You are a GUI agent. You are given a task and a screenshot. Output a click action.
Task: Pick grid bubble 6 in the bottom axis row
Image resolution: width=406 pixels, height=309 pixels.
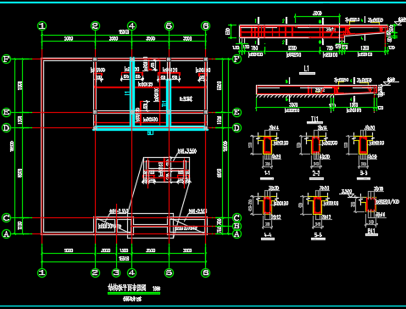tap(206, 272)
